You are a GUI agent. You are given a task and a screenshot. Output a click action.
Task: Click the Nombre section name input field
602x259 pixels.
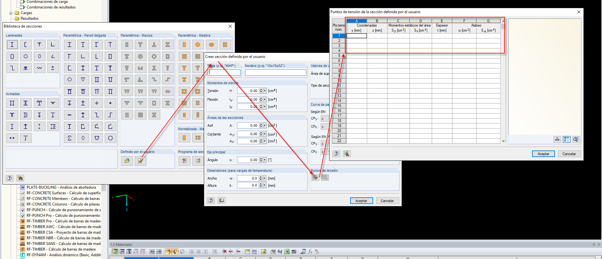point(276,73)
